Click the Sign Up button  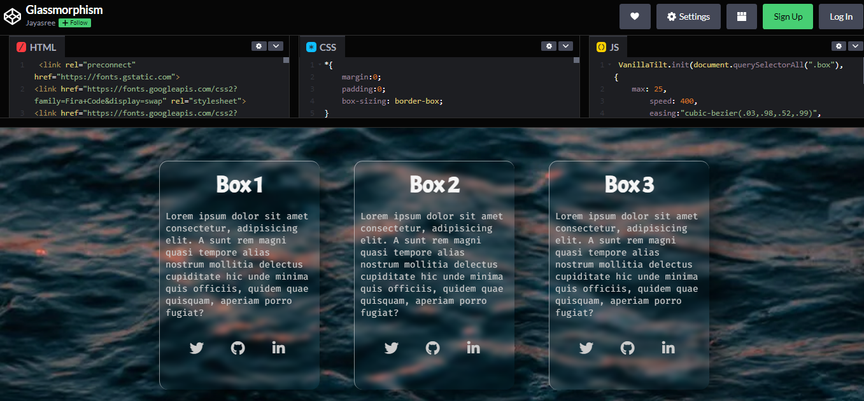click(788, 17)
